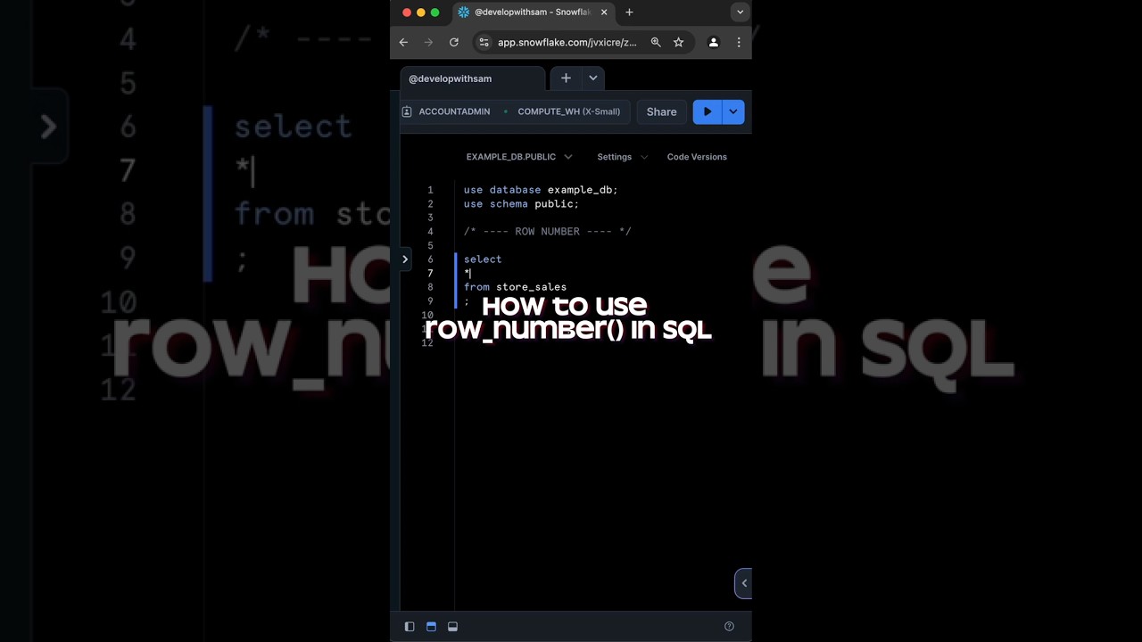Open the Chrome three-dot menu
Screen dimensions: 1142x642
click(x=739, y=42)
